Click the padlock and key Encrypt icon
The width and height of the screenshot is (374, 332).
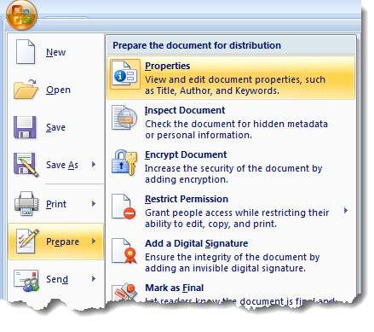(x=124, y=162)
